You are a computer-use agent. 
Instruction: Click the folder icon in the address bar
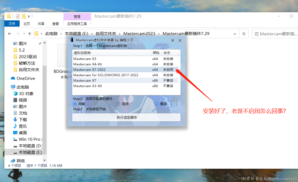37,34
